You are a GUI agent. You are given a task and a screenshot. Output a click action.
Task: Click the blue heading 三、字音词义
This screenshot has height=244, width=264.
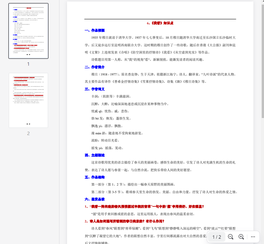click(95, 89)
